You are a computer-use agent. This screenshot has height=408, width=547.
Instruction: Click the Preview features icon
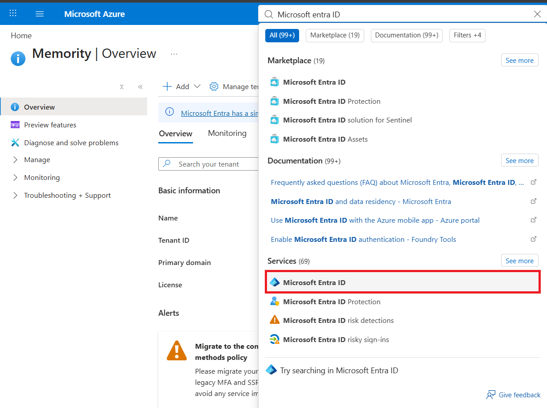(x=15, y=125)
